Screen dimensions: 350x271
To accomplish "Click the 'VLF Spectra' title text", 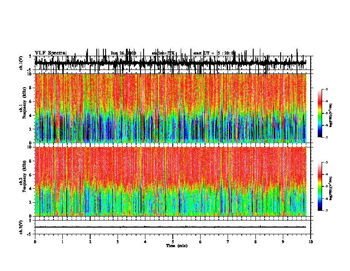I will tap(50, 53).
